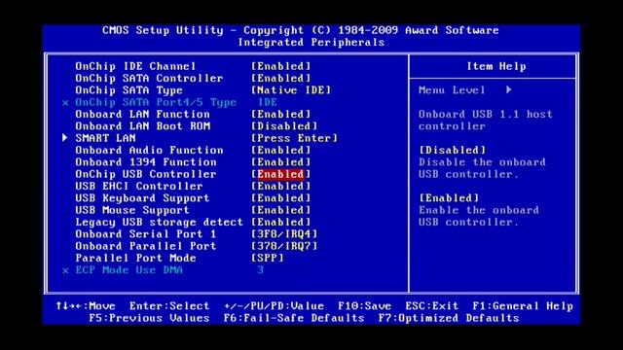Open Onboard Parallel Port [378/IRQ7] value
The image size is (623, 350).
click(284, 246)
